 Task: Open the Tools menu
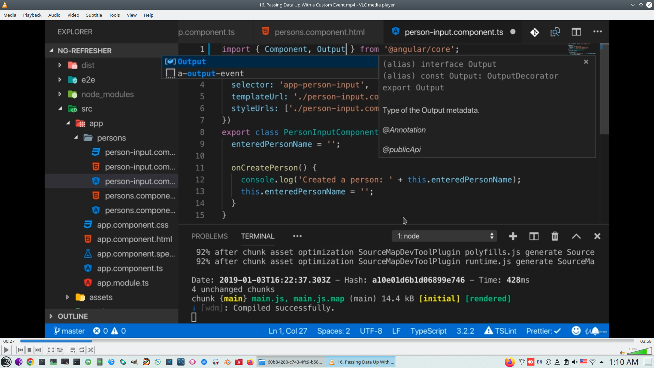point(114,15)
